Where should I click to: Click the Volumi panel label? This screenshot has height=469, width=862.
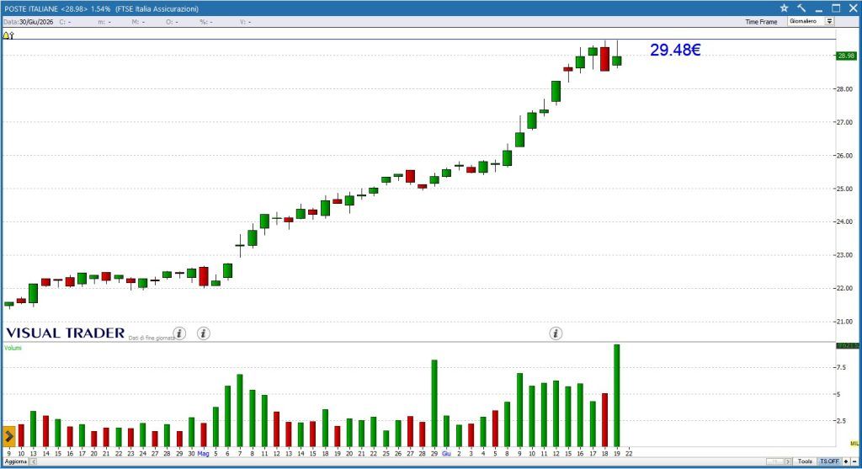(x=13, y=348)
